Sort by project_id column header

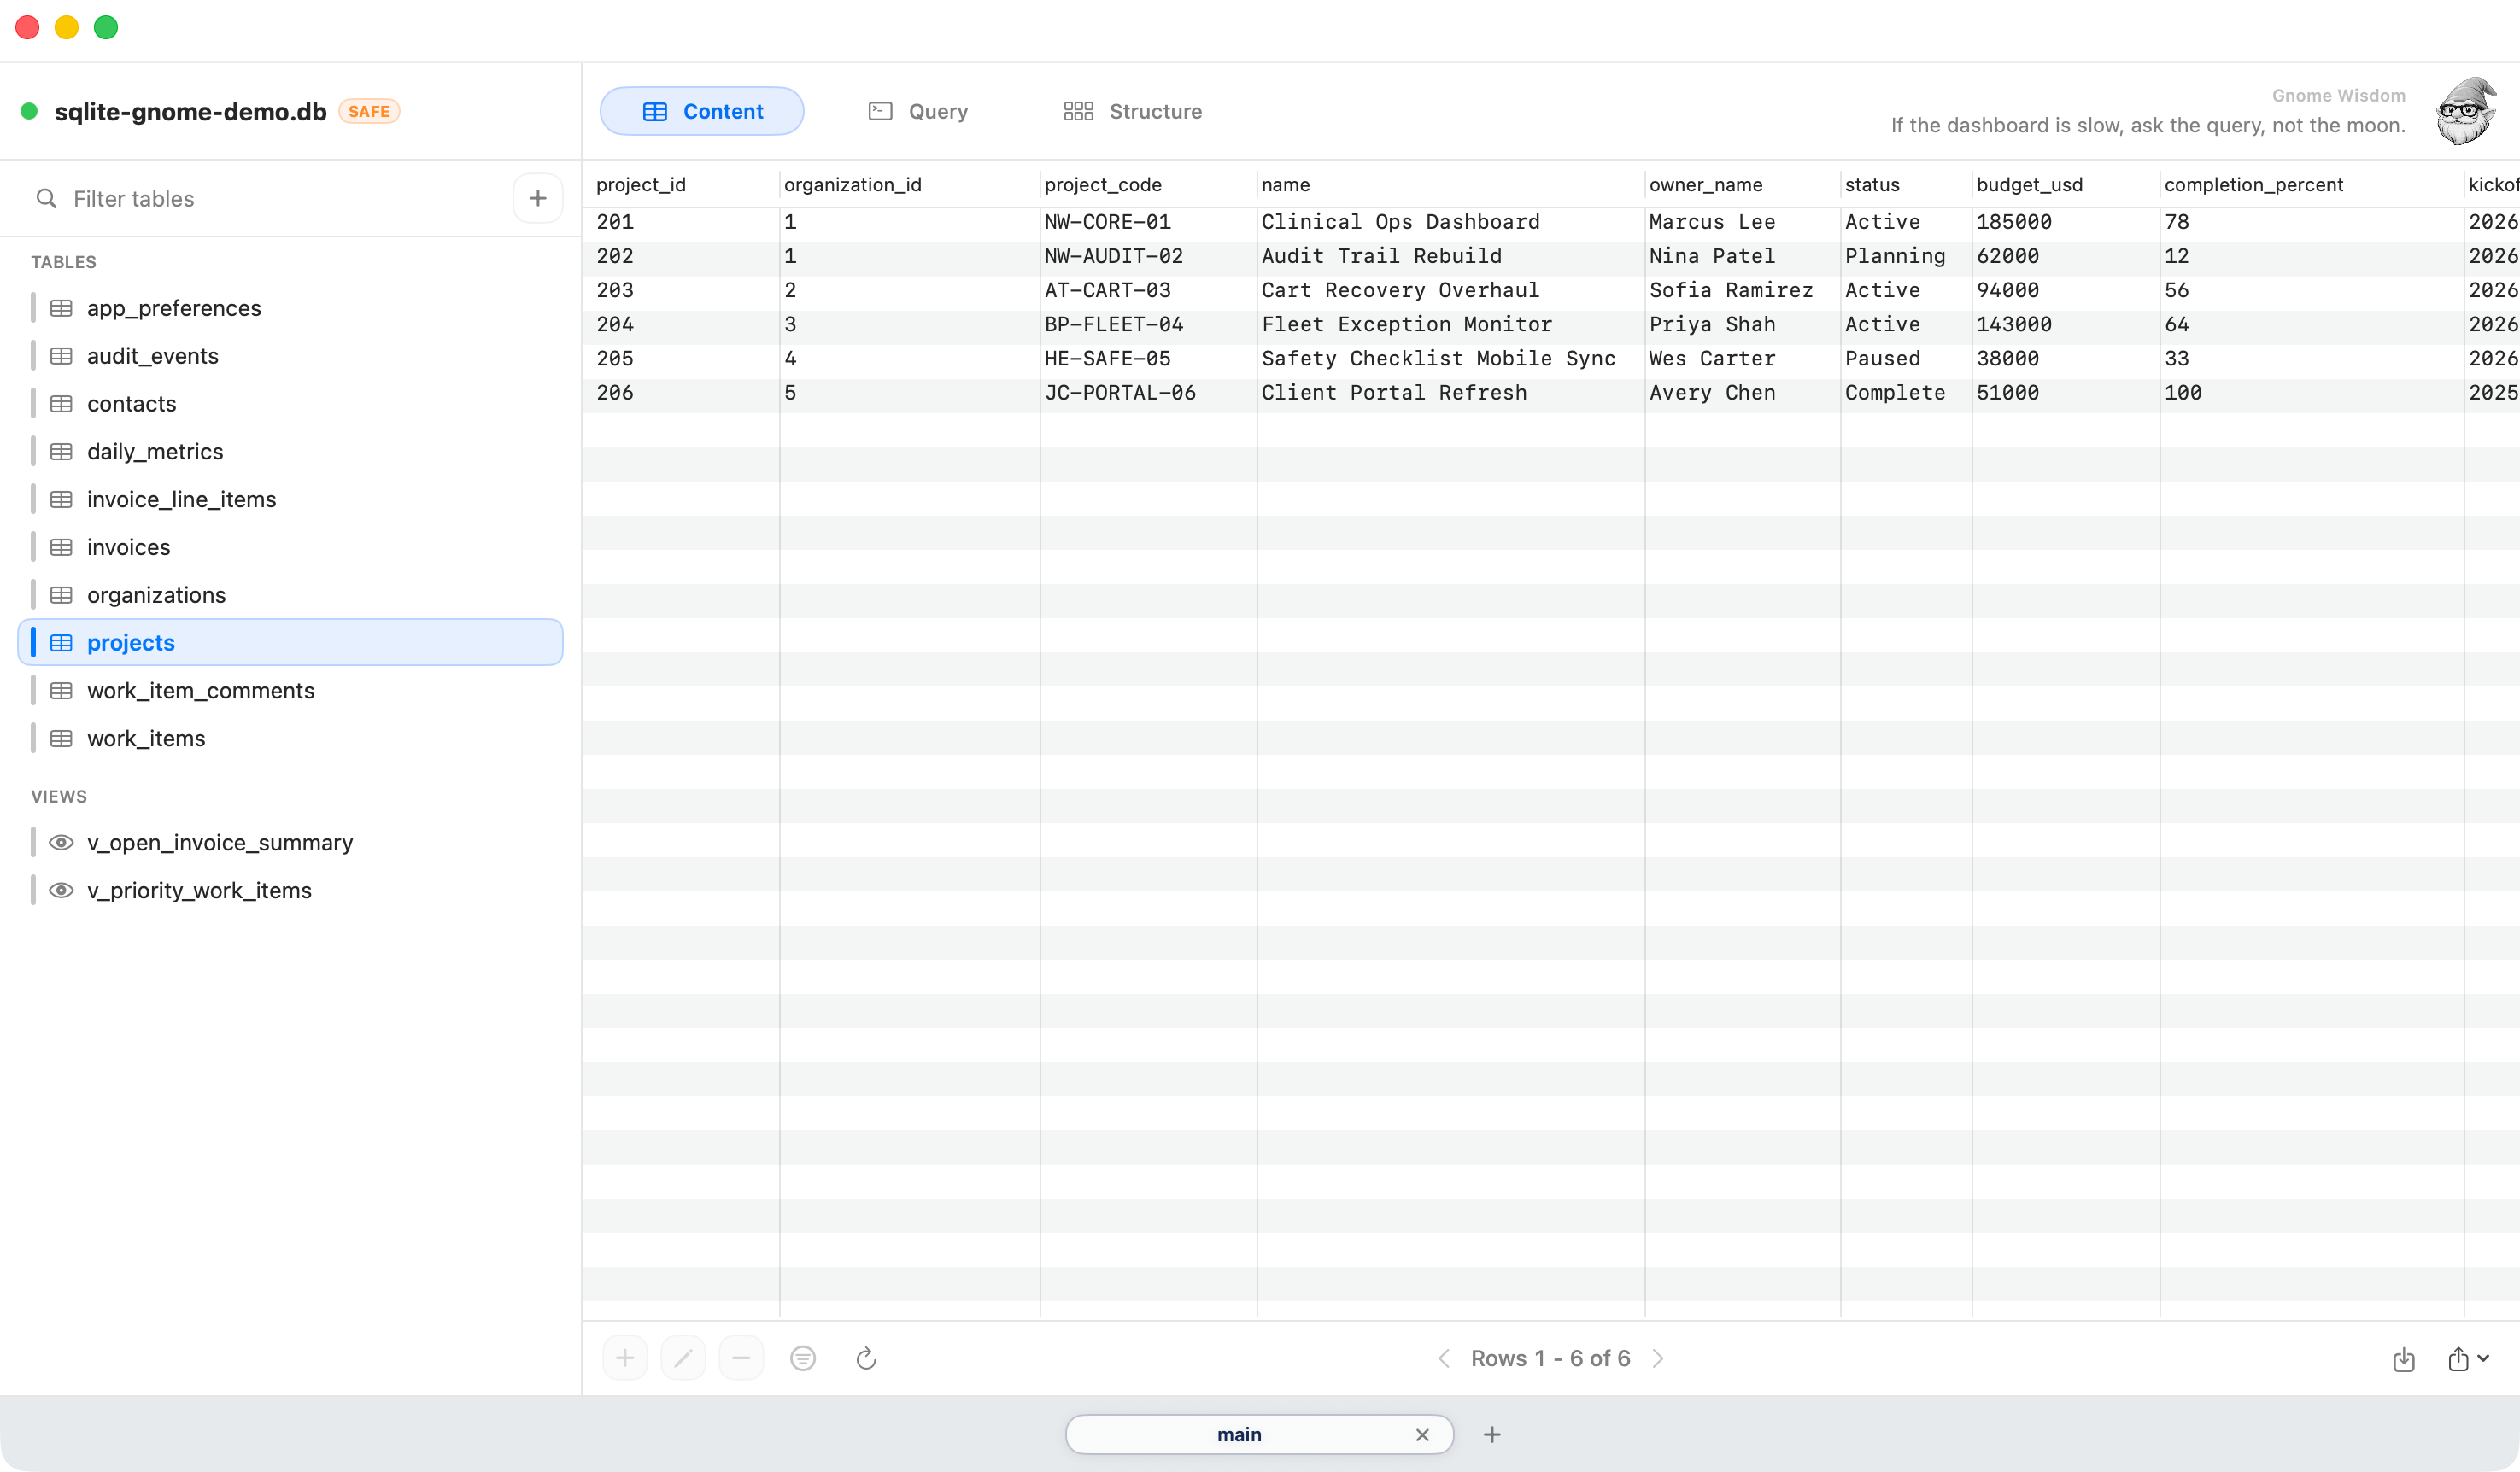[680, 184]
